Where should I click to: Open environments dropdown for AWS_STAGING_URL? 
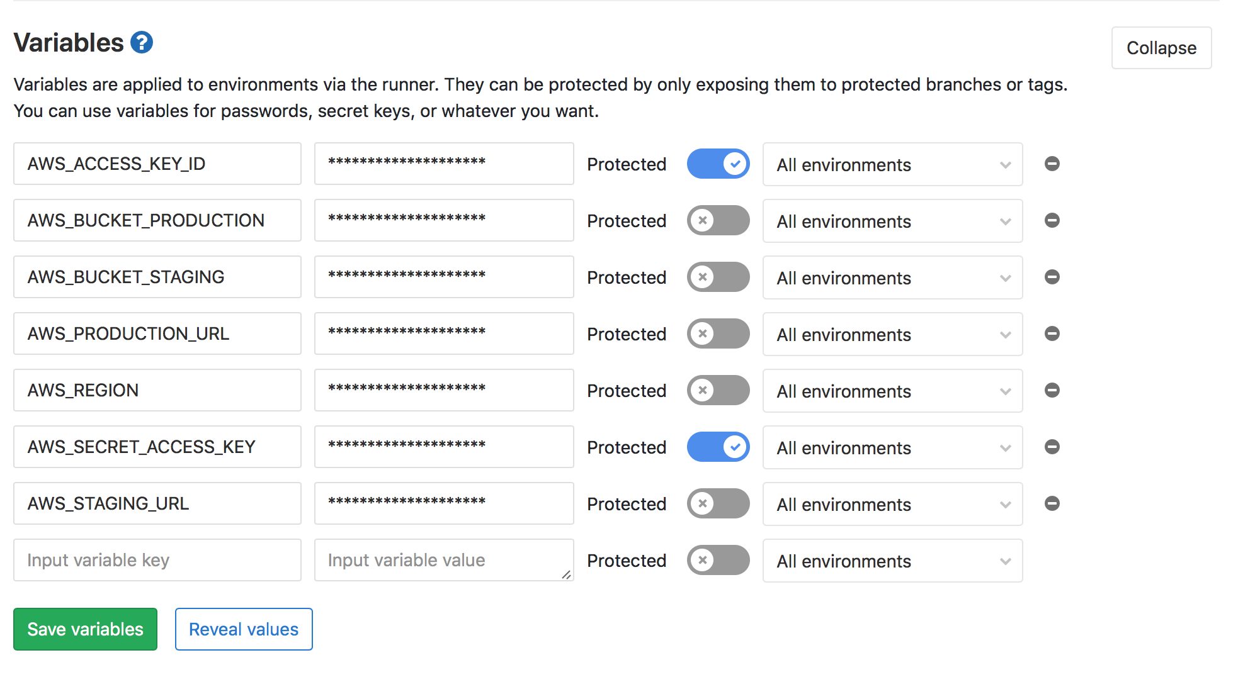point(892,504)
